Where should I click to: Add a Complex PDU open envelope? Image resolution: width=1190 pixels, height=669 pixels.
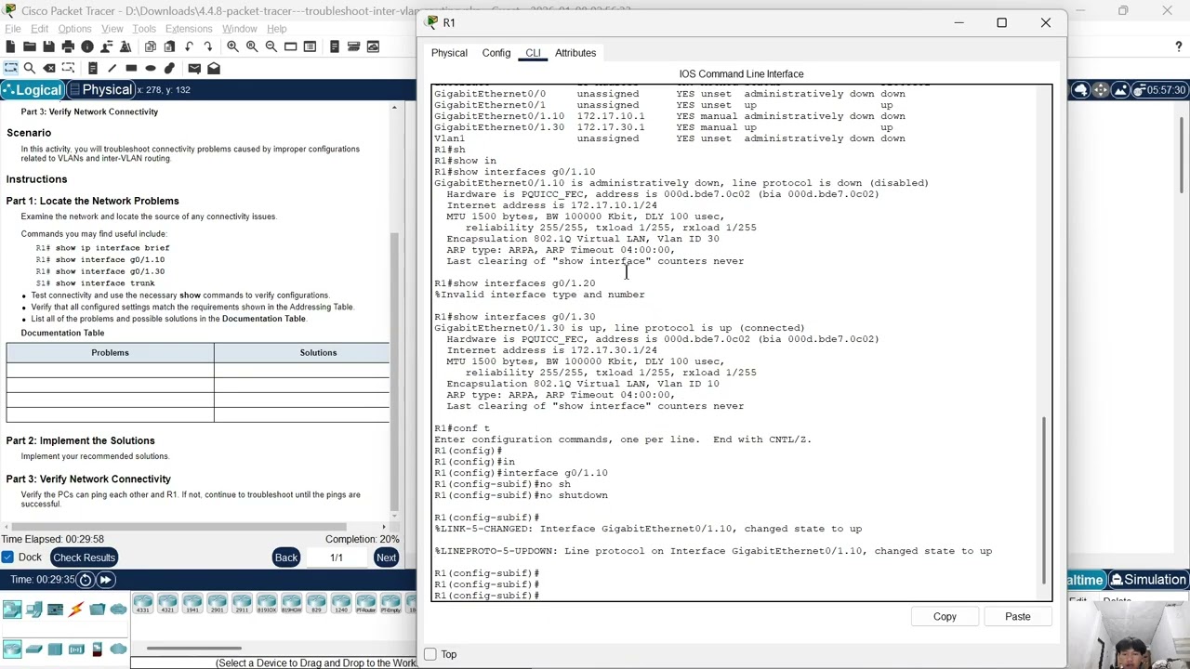[x=214, y=68]
